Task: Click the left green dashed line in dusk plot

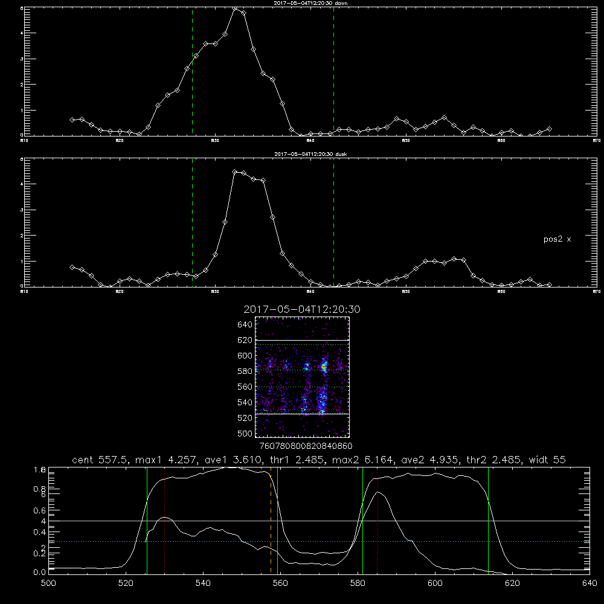Action: 192,223
